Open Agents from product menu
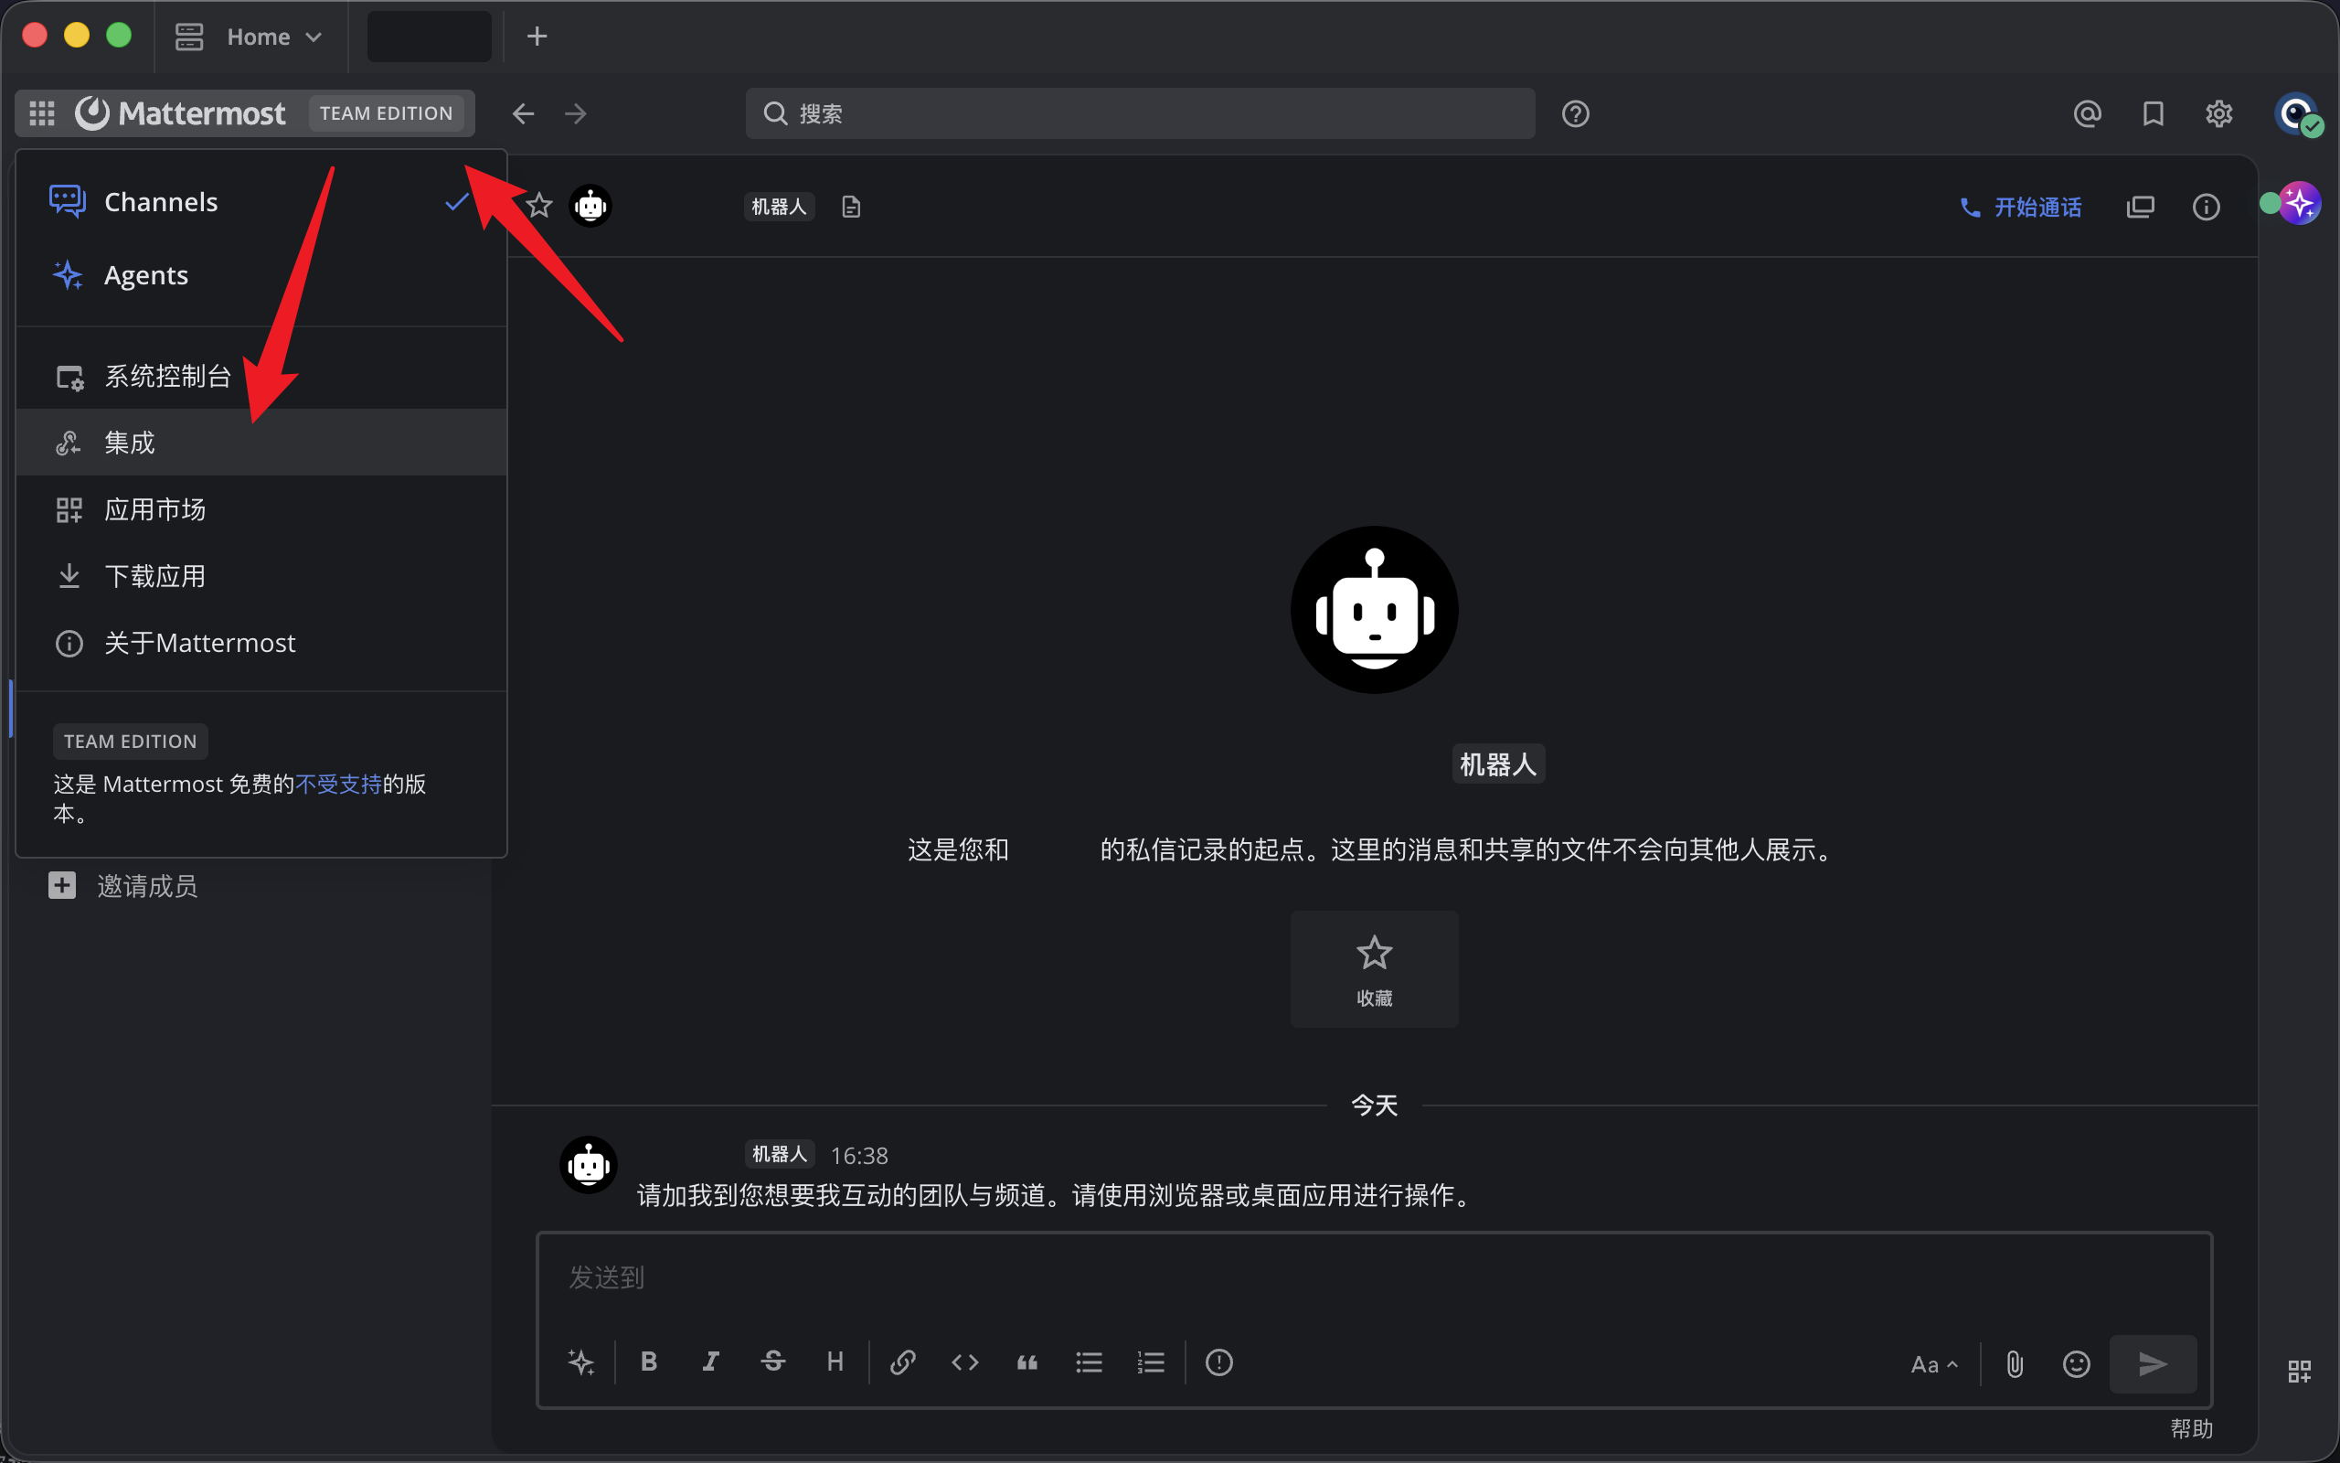This screenshot has height=1463, width=2340. click(261, 276)
